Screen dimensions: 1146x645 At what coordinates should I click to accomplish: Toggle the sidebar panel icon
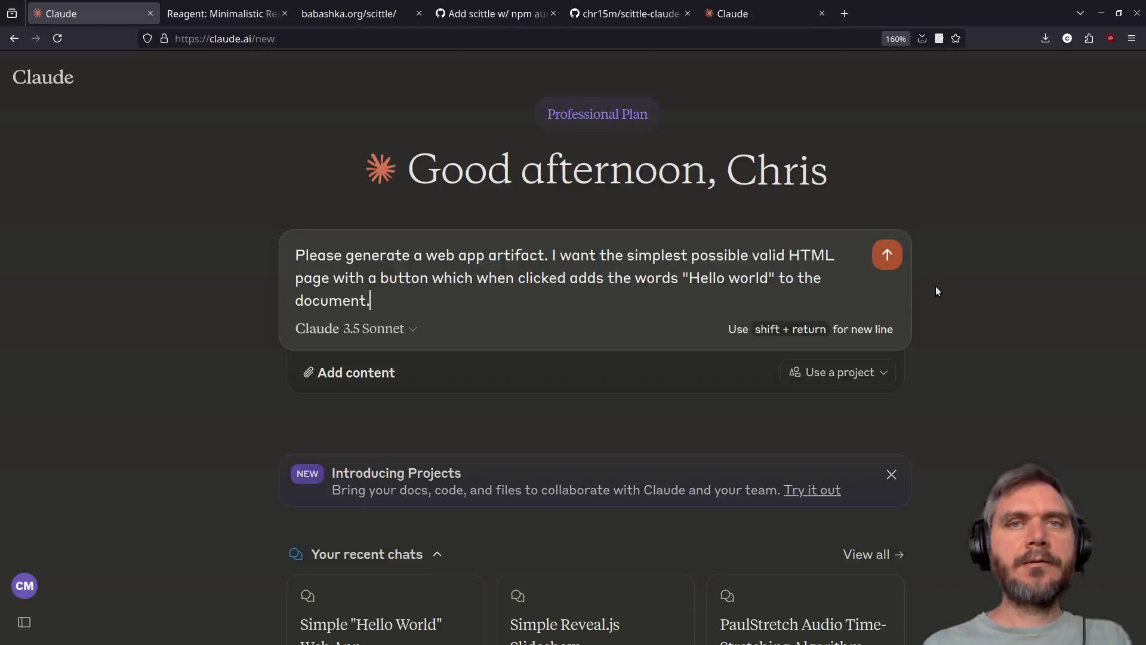pos(24,622)
